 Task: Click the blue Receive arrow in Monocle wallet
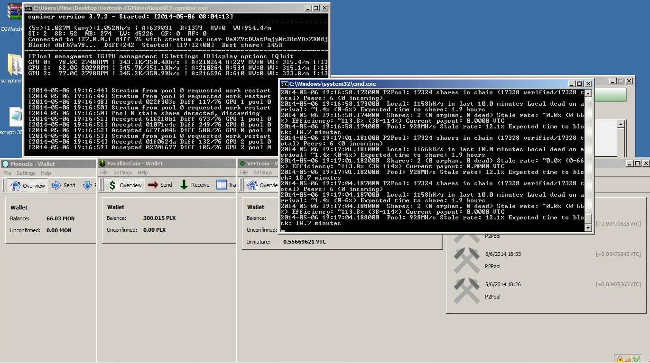click(x=87, y=185)
